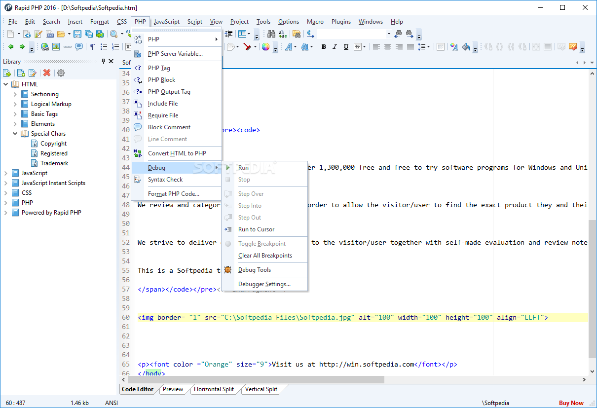Insert a hyperlink with globe-link icon
The image size is (597, 408).
coord(45,47)
